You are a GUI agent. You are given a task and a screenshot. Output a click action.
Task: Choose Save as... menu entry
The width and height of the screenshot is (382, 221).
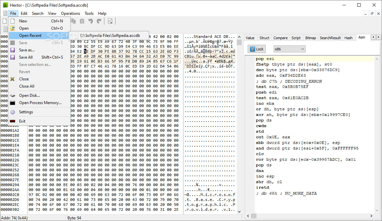[x=40, y=50]
